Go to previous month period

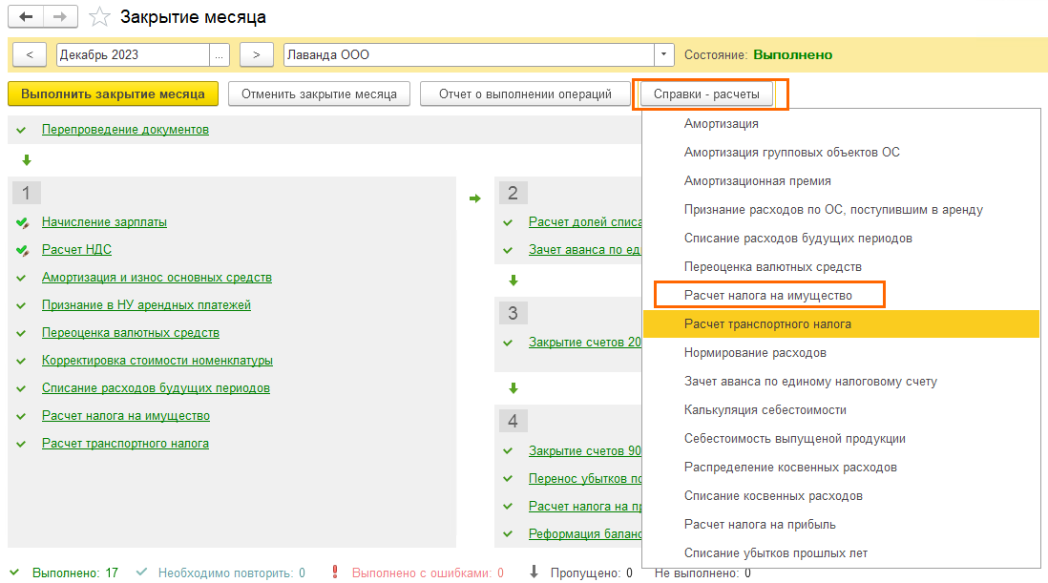pyautogui.click(x=30, y=54)
